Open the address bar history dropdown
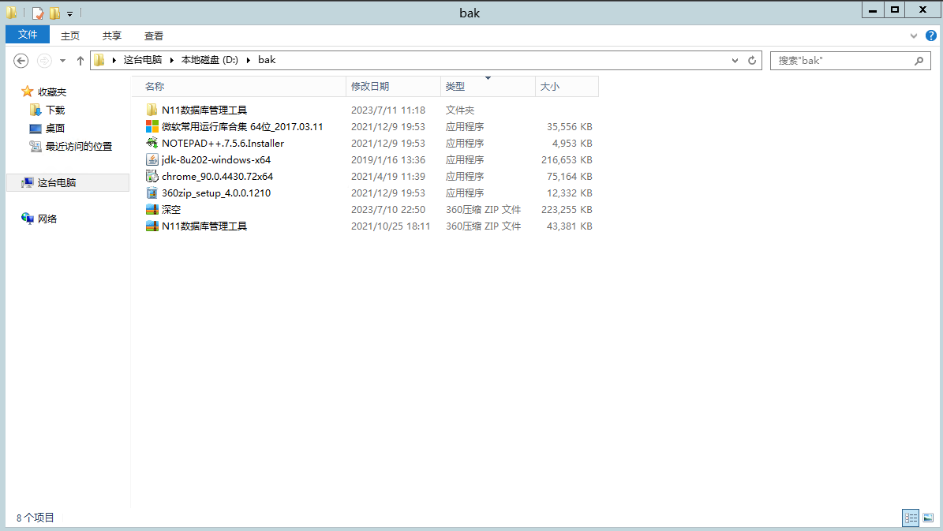The image size is (943, 531). [735, 61]
